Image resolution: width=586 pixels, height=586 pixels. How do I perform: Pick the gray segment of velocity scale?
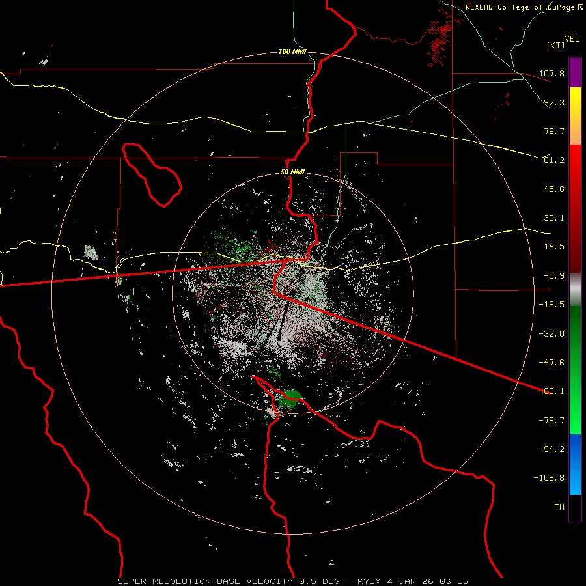point(575,290)
